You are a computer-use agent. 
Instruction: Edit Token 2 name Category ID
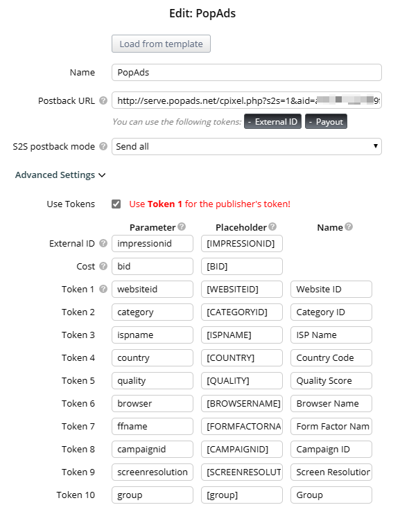click(331, 312)
